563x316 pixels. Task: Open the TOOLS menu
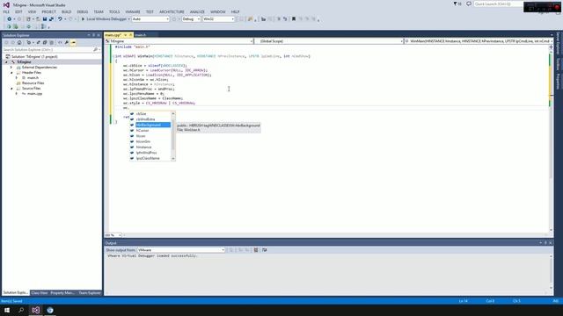point(114,11)
